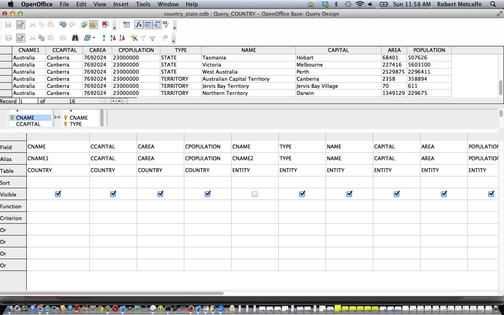The image size is (504, 315).
Task: Click the design grid horizontal scrollbar thumb
Action: 112,293
